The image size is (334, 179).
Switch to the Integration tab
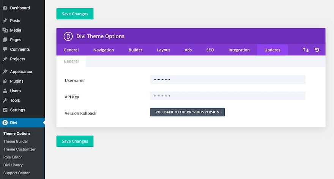point(239,50)
